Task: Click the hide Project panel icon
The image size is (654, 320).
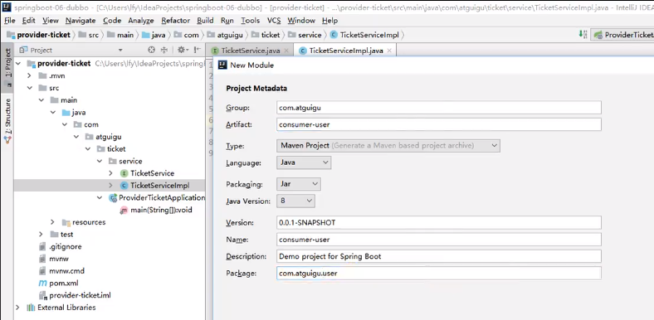Action: [198, 50]
